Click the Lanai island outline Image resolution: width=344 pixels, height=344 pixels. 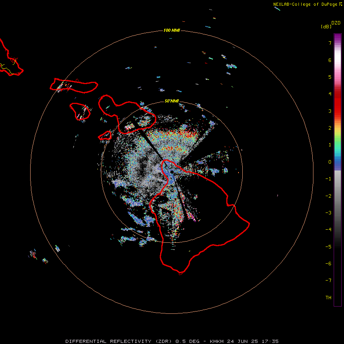coord(80,112)
